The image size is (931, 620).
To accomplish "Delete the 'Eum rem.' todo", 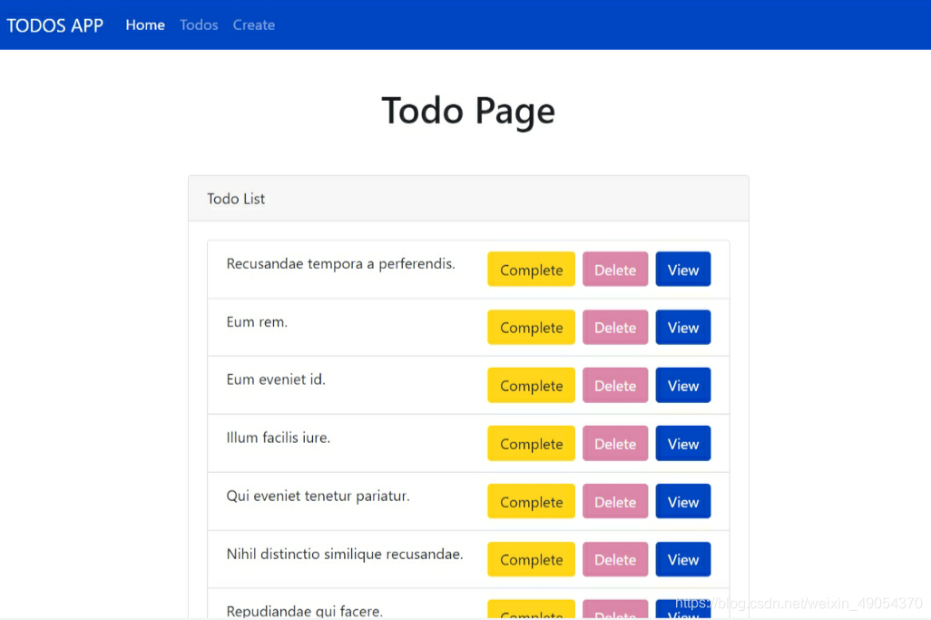I will click(x=615, y=327).
